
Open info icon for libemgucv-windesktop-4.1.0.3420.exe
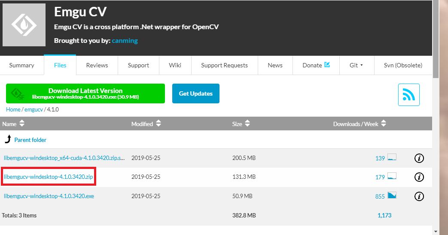point(419,196)
